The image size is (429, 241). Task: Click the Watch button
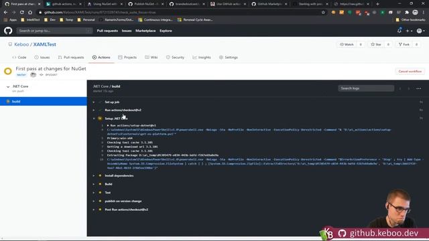[347, 44]
